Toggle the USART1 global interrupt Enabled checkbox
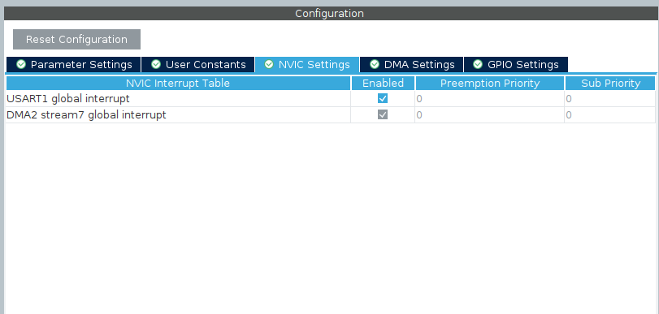The height and width of the screenshot is (314, 659). coord(383,99)
